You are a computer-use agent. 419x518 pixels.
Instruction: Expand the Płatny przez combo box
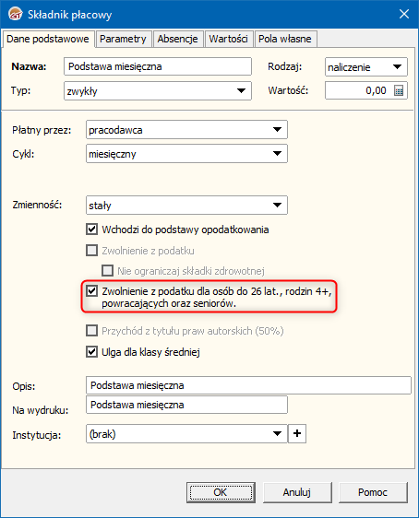277,130
